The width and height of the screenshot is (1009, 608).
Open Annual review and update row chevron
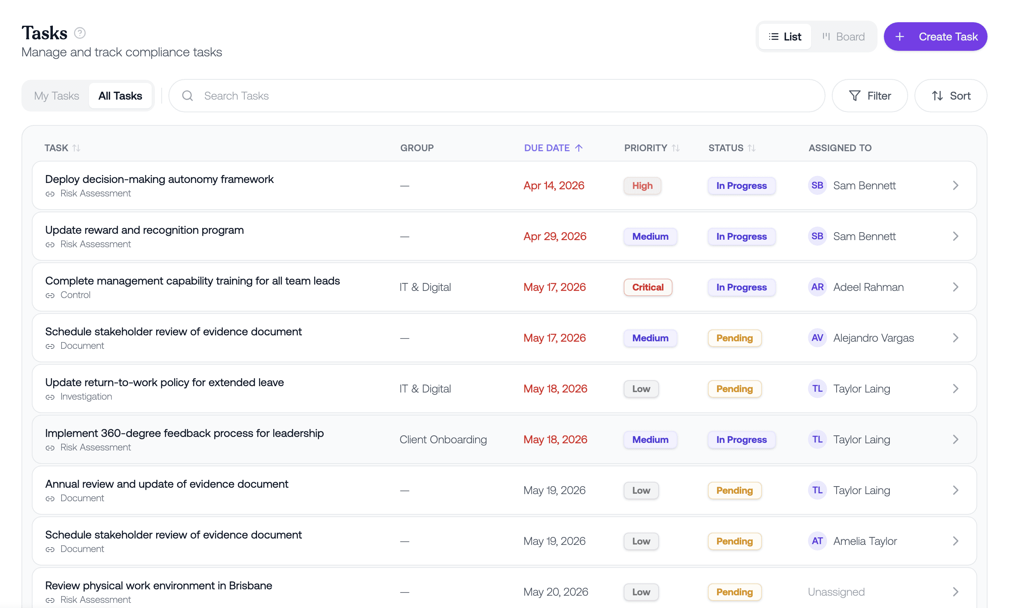click(x=955, y=490)
